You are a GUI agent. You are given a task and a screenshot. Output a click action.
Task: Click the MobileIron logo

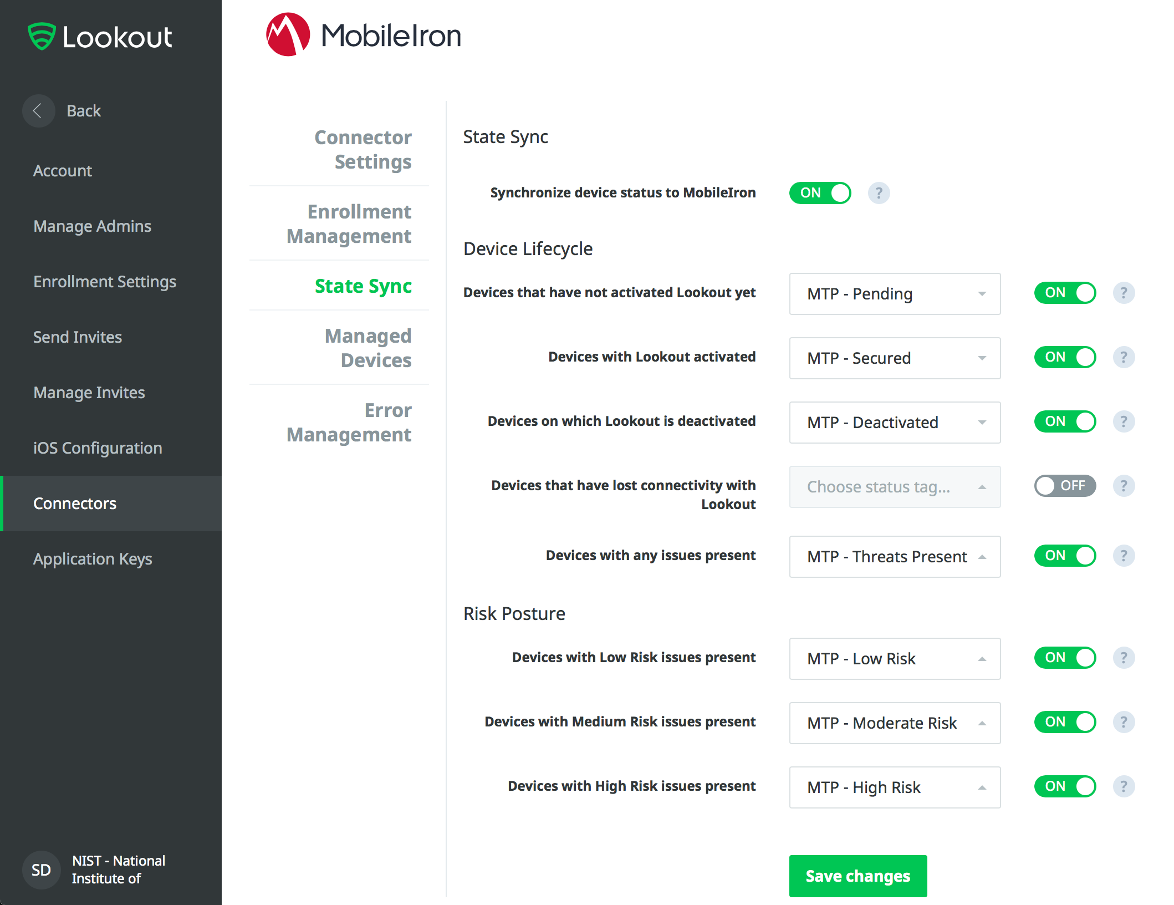364,35
